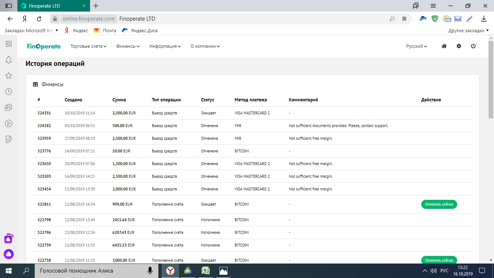The image size is (494, 278).
Task: Open the Photos app in the taskbar
Action: click(223, 270)
